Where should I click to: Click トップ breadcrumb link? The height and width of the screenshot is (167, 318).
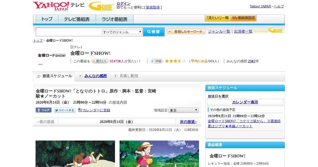pos(38,41)
